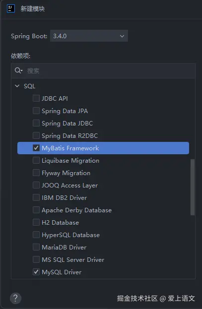Select the MS SQL Server Driver item
This screenshot has width=202, height=309.
point(73,260)
